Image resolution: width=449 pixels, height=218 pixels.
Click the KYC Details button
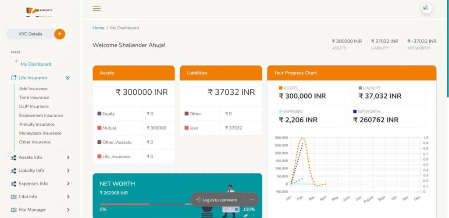tap(30, 34)
